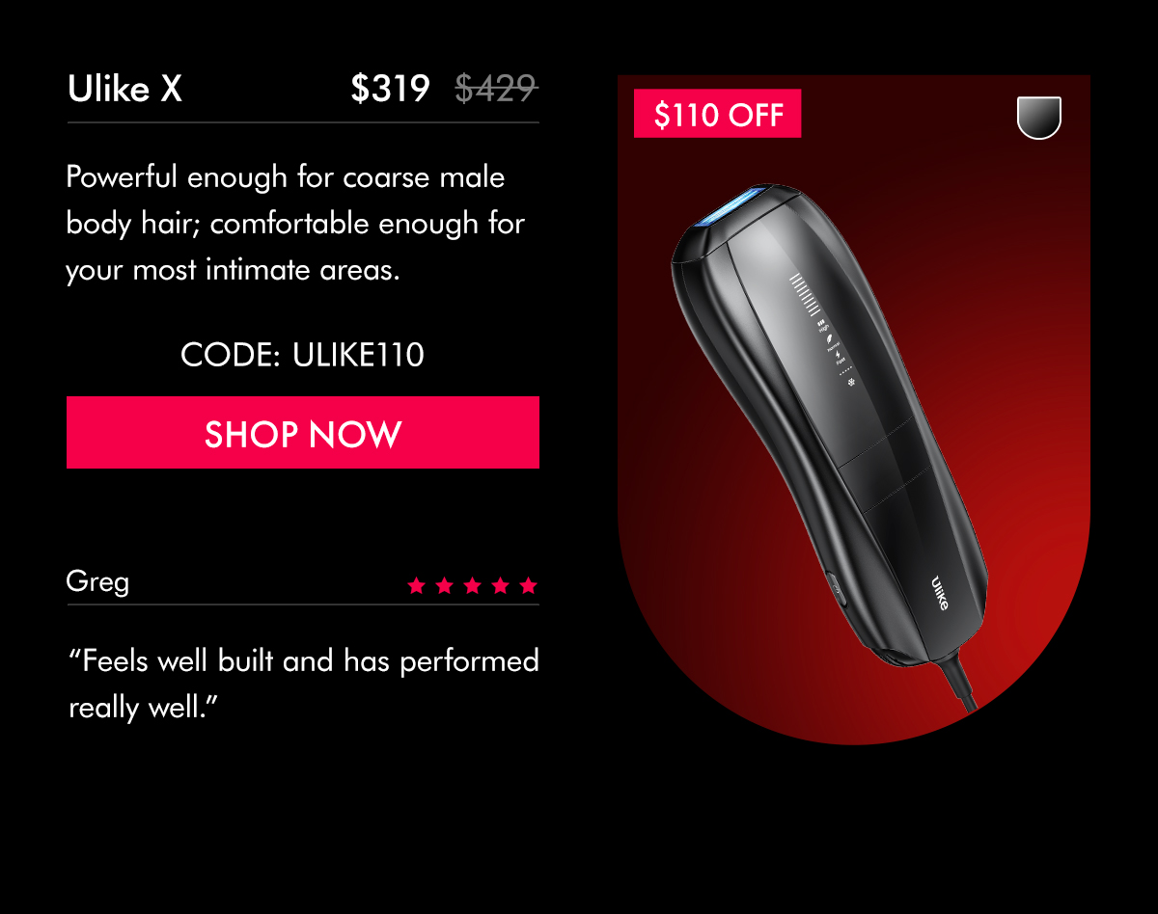Image resolution: width=1158 pixels, height=914 pixels.
Task: Click the reviewer name Greg
Action: point(97,582)
